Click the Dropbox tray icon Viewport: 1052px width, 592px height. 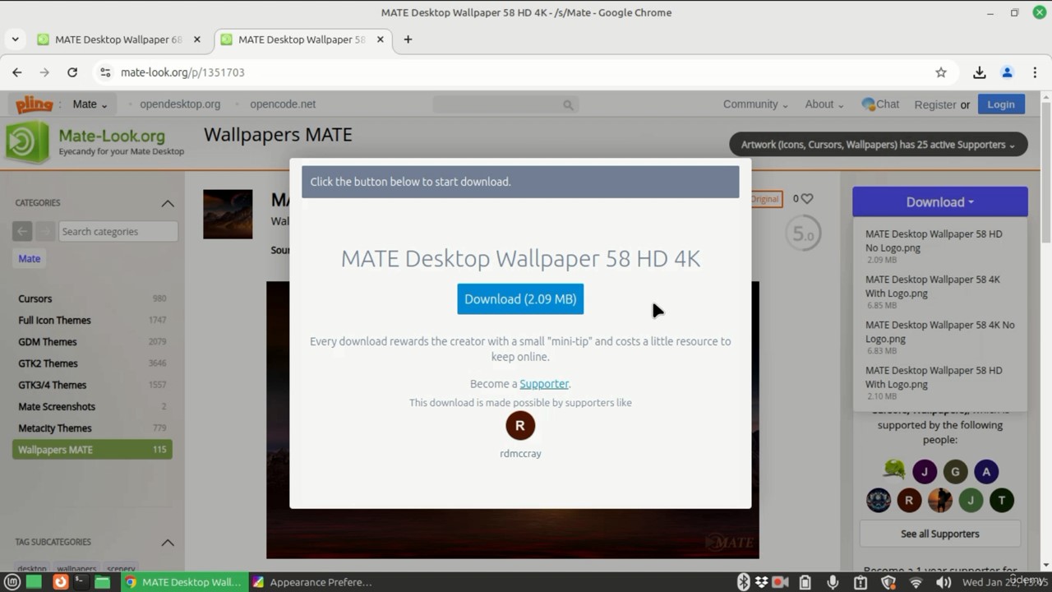point(762,582)
